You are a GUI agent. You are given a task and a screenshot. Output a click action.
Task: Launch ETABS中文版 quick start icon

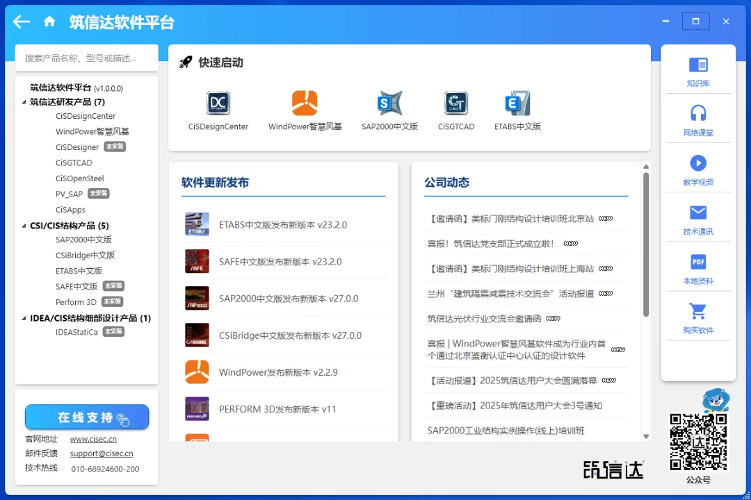coord(517,103)
